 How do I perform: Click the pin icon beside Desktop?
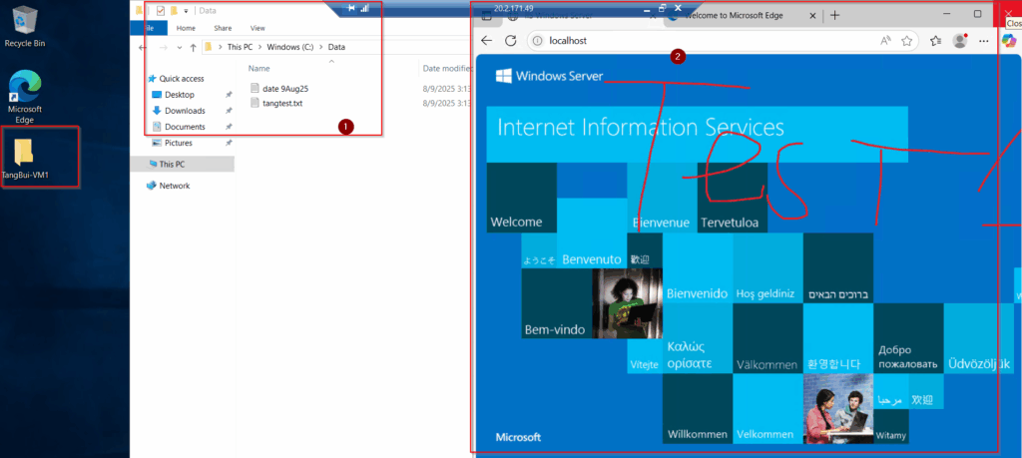(229, 95)
